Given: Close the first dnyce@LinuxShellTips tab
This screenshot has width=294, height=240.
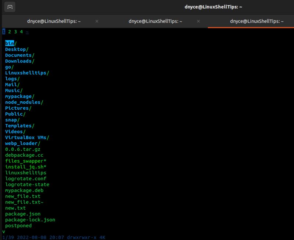Looking at the screenshot, I should (x=97, y=22).
